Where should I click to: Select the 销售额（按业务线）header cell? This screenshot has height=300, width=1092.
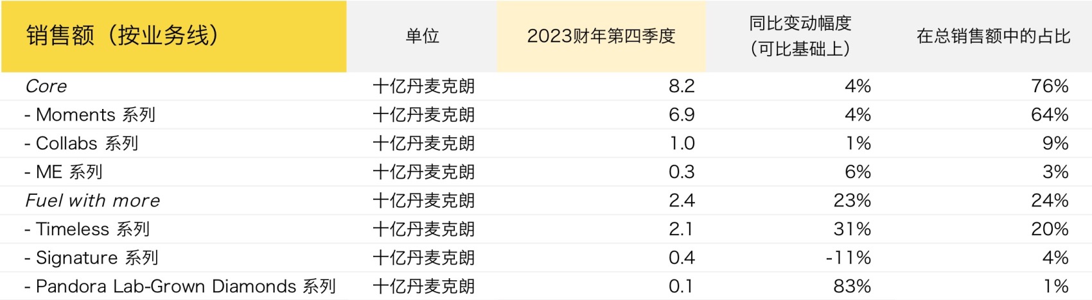tap(174, 36)
